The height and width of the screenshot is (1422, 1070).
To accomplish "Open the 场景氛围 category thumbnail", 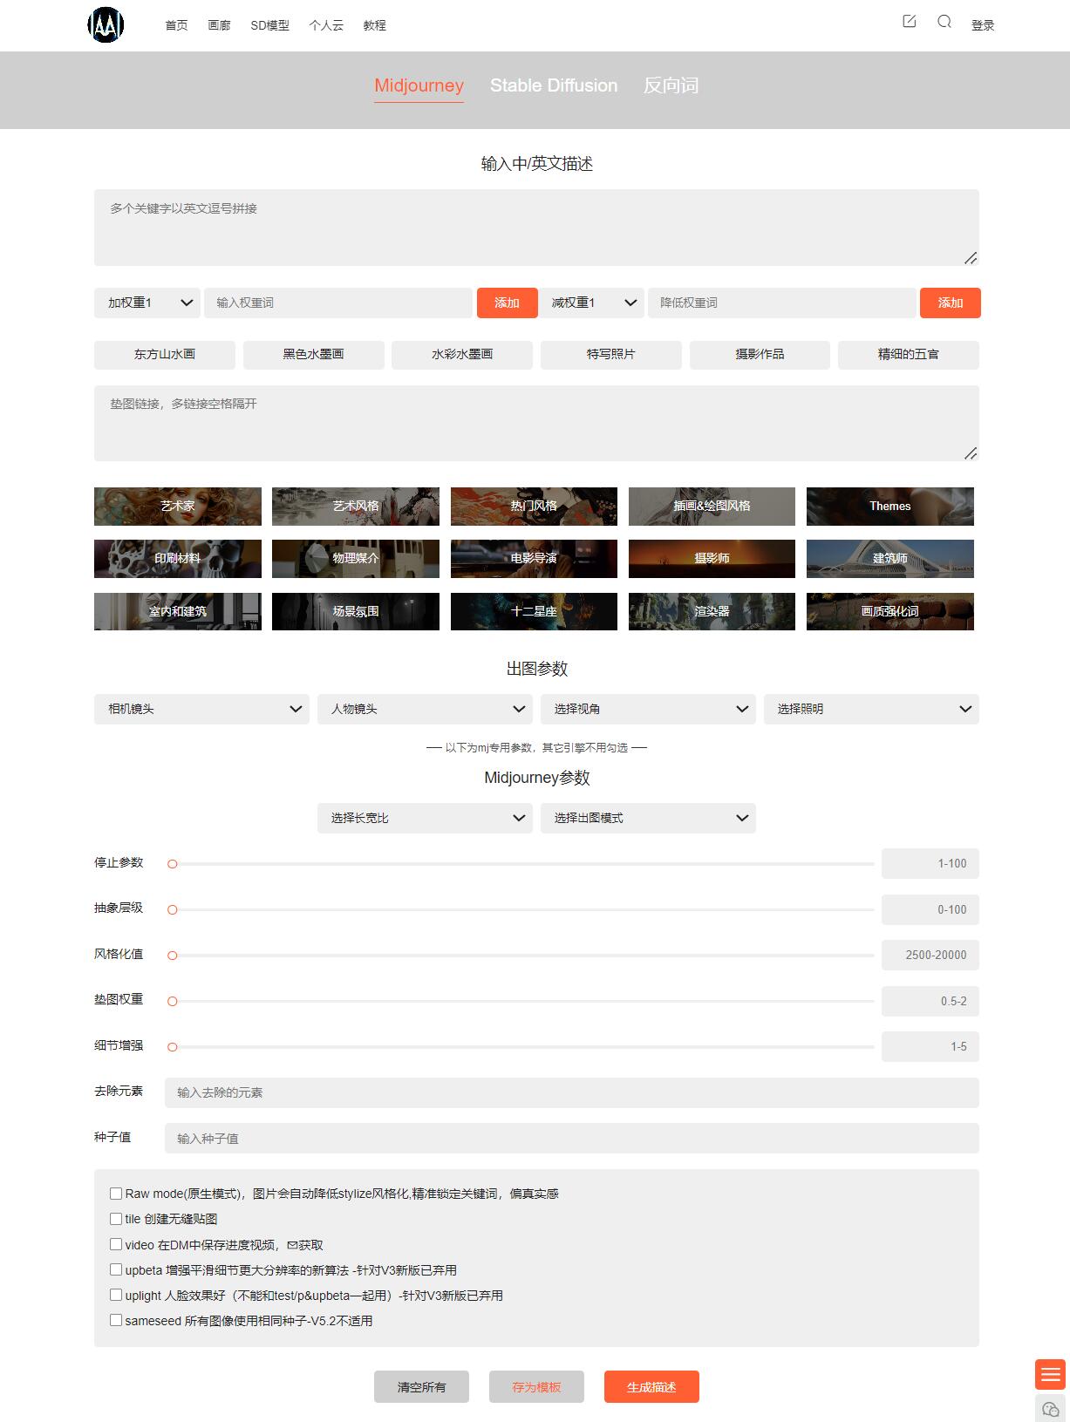I will pos(356,611).
